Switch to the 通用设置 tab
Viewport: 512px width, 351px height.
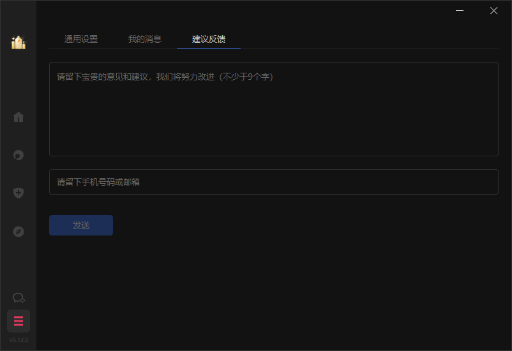coord(81,39)
